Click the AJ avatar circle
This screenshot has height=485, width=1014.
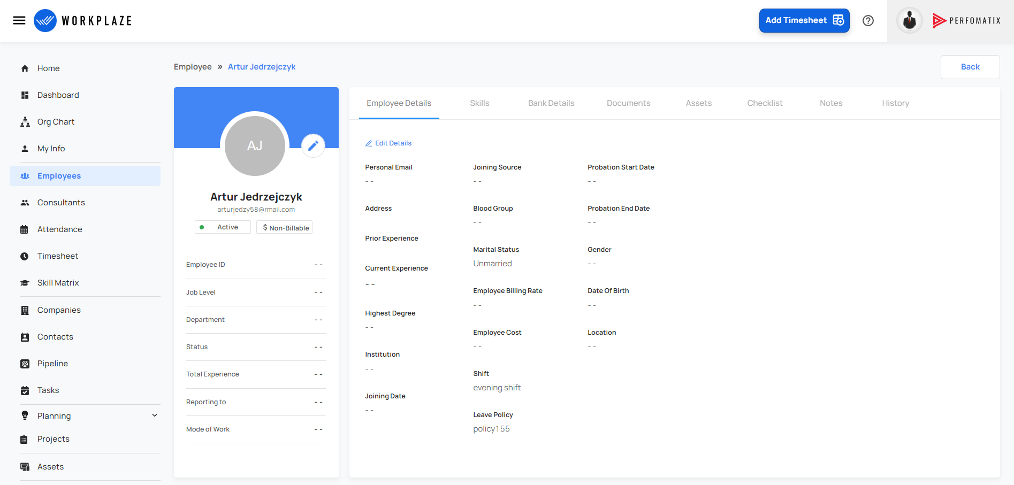coord(255,145)
